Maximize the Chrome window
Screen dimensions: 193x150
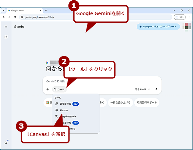pos(182,11)
